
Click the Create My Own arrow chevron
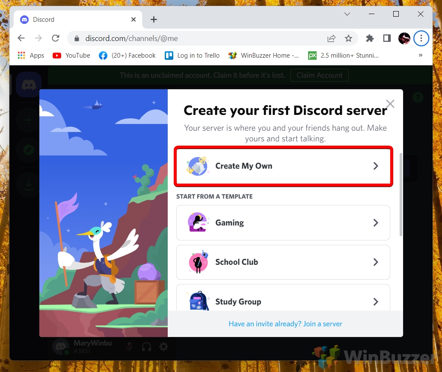point(376,166)
